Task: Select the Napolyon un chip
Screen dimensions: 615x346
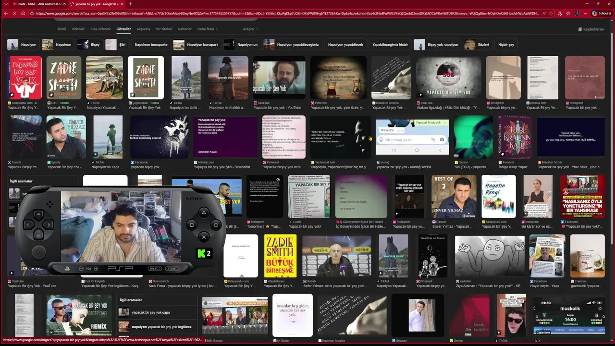Action: pyautogui.click(x=242, y=45)
